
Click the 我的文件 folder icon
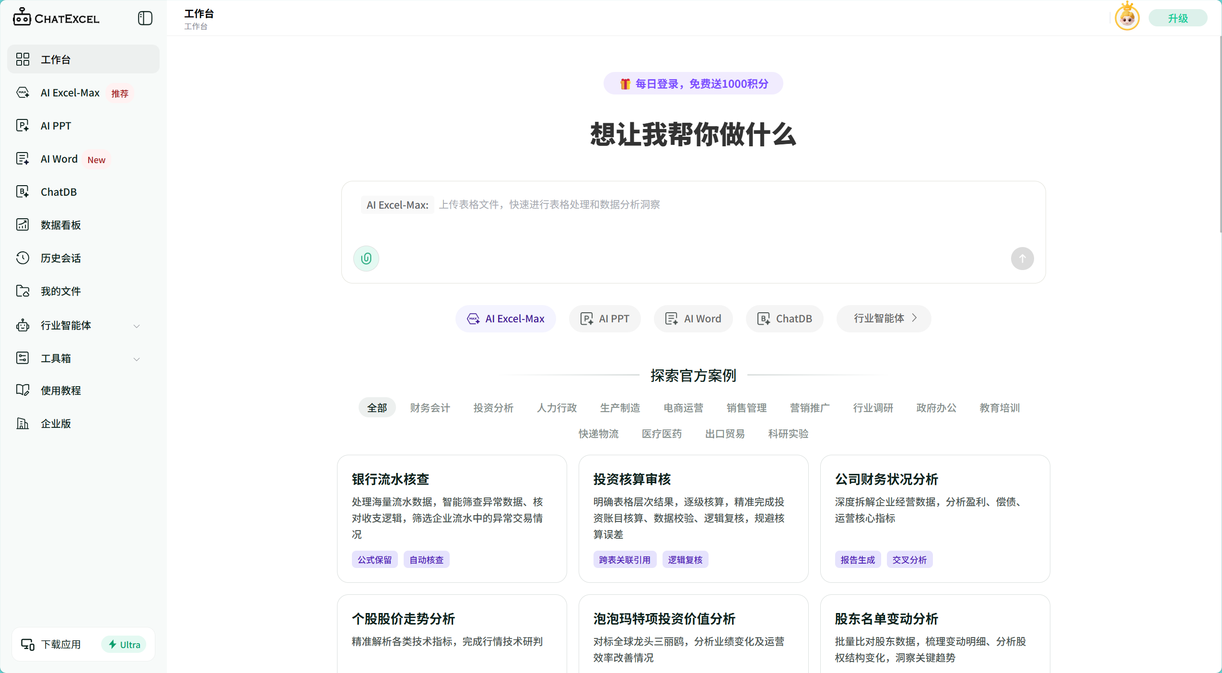click(23, 291)
